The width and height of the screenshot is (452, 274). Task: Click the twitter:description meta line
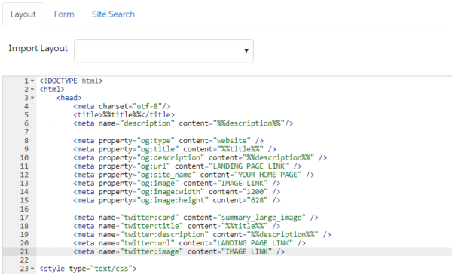click(202, 235)
